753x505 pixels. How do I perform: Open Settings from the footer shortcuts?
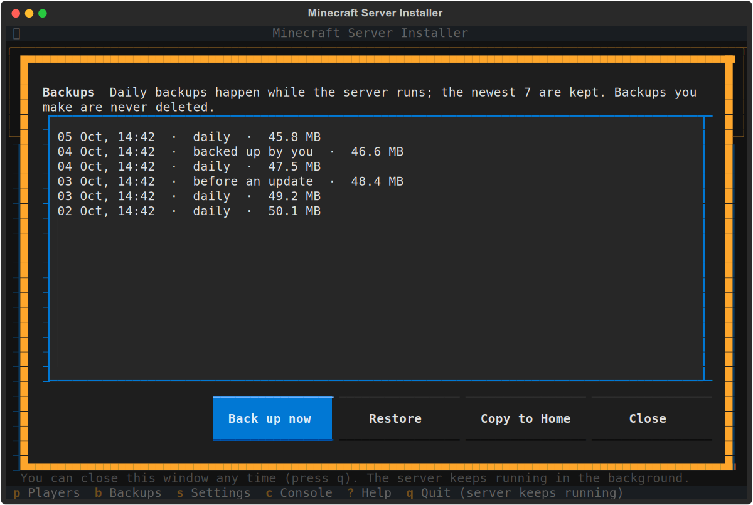click(213, 493)
